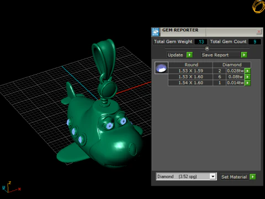
Task: Click green arrow on 0.028tw row
Action: [x=247, y=71]
